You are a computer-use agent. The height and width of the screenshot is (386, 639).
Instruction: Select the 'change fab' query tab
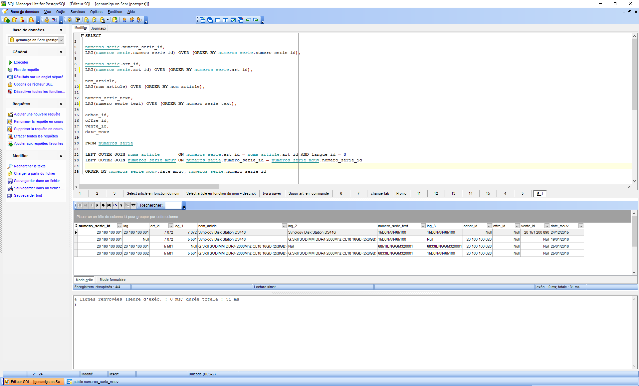(x=380, y=193)
